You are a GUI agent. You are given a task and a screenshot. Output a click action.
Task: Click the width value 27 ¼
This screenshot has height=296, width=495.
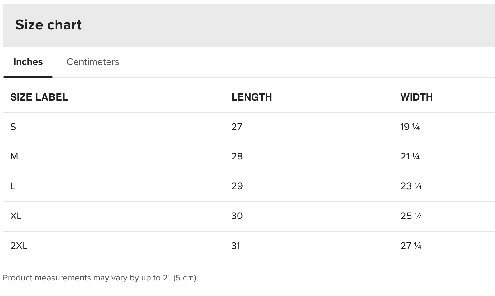pos(411,246)
